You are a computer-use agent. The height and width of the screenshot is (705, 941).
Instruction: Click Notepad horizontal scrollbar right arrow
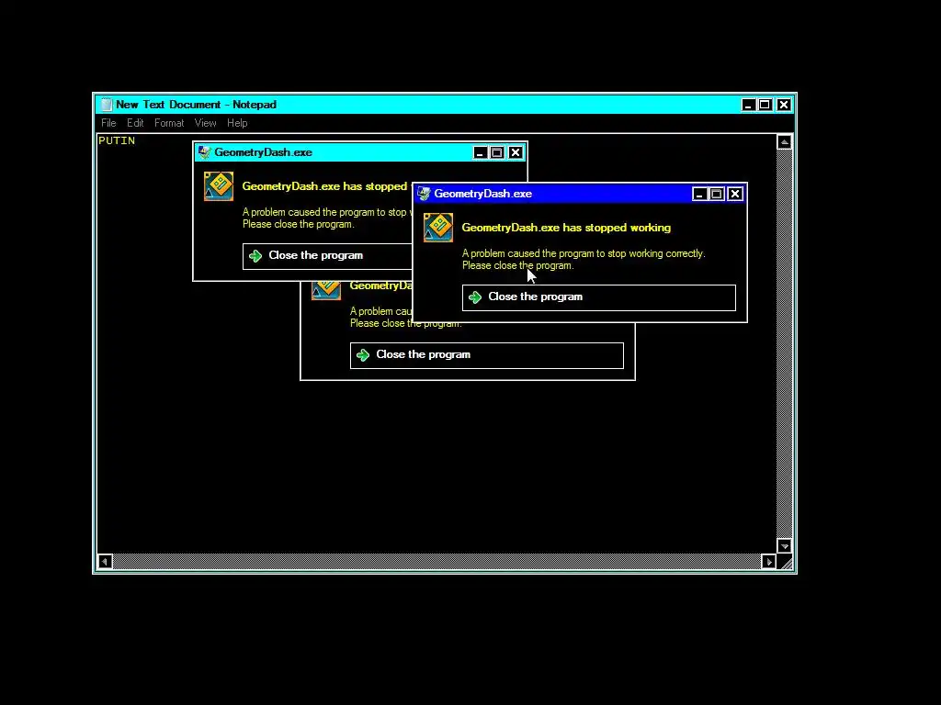(x=769, y=562)
